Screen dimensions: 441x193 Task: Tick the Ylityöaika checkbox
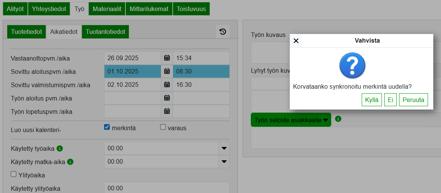[14, 174]
